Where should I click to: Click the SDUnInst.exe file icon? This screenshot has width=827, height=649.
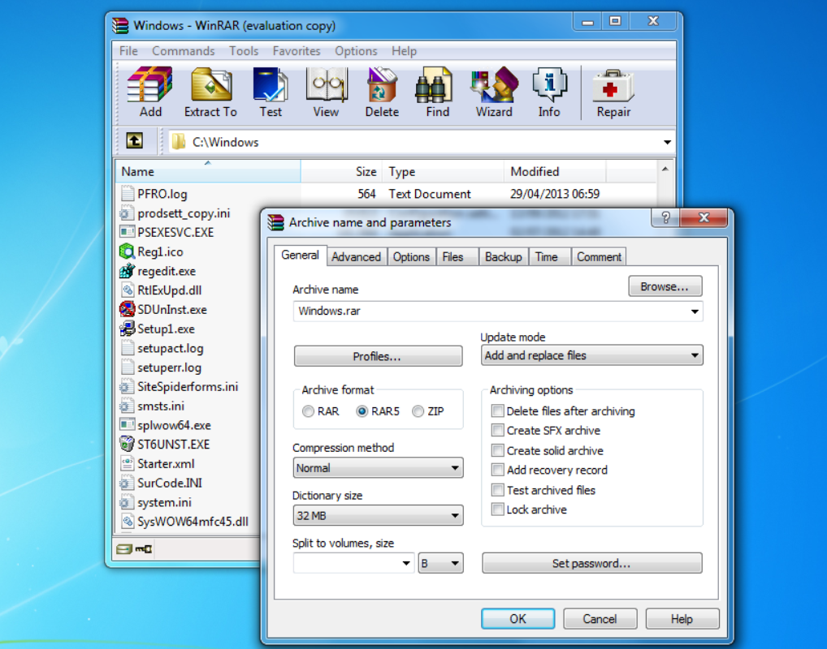[x=127, y=309]
